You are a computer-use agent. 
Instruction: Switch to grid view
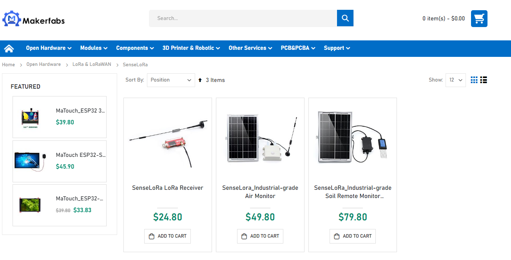[x=474, y=80]
